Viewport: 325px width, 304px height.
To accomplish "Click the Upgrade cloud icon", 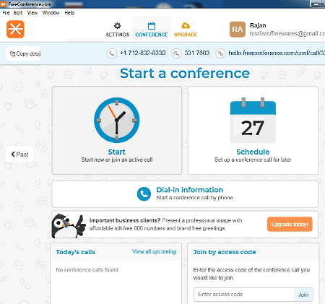I will 186,25.
